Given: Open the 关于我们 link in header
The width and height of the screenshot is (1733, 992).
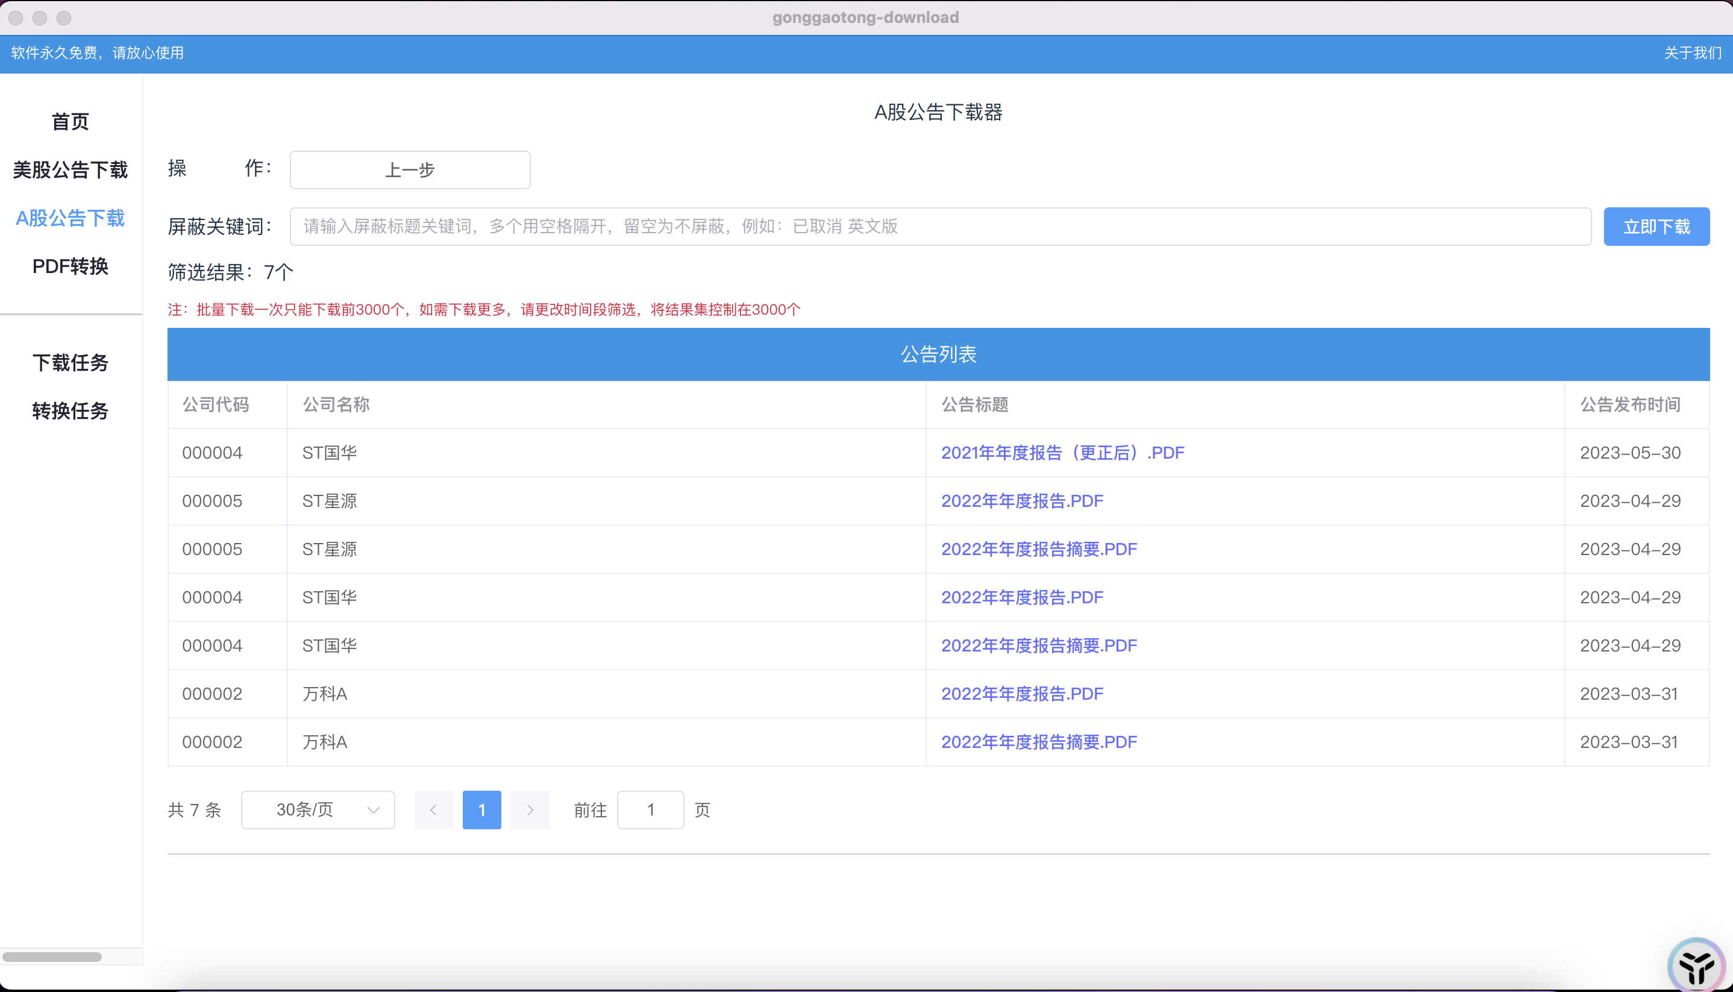Looking at the screenshot, I should [x=1692, y=53].
